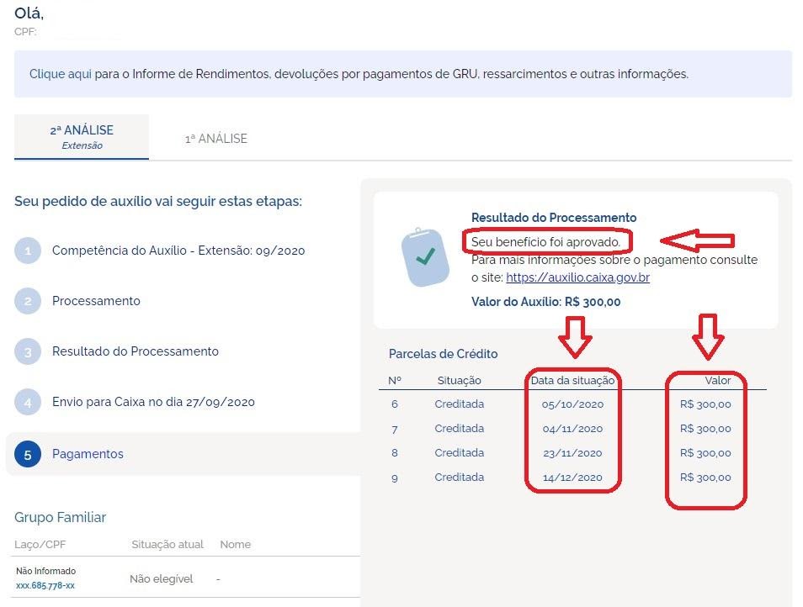Click the 'Situação atual' column header
This screenshot has height=607, width=803.
(x=168, y=545)
